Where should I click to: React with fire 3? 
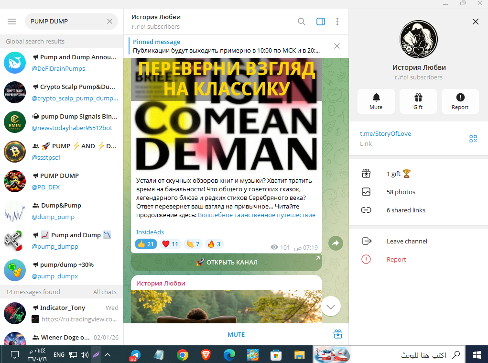tap(214, 244)
